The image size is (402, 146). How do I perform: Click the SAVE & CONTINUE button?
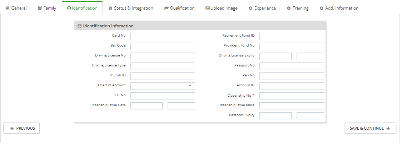tap(370, 128)
